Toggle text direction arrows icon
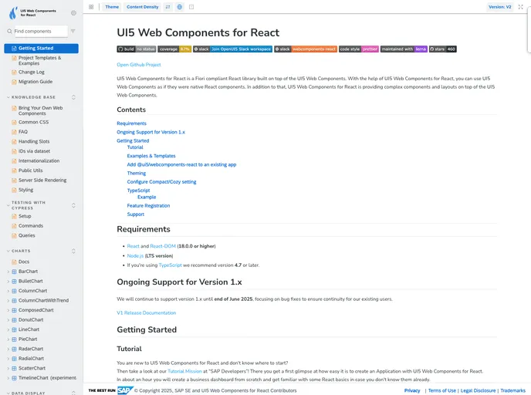 (170, 7)
